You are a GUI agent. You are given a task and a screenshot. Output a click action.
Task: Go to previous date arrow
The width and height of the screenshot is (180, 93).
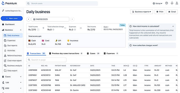pos(28,19)
